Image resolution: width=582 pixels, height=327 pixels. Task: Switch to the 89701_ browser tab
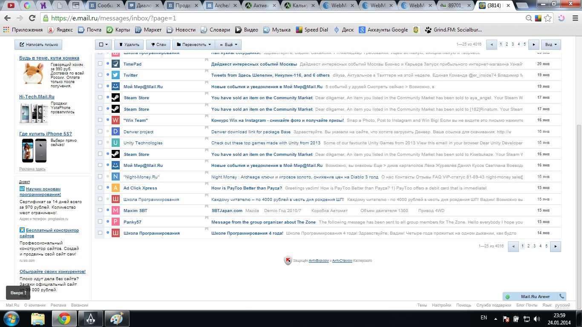click(455, 6)
